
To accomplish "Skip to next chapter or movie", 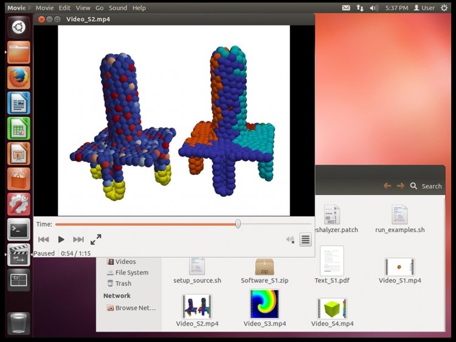I will [78, 239].
